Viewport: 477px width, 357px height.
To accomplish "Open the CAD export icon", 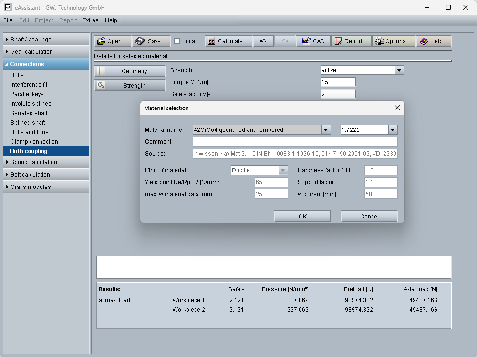I will tap(306, 41).
